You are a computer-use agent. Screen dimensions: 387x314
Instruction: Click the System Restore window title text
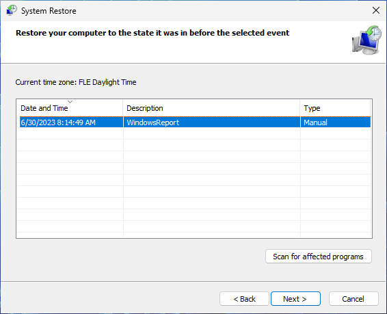pyautogui.click(x=49, y=11)
